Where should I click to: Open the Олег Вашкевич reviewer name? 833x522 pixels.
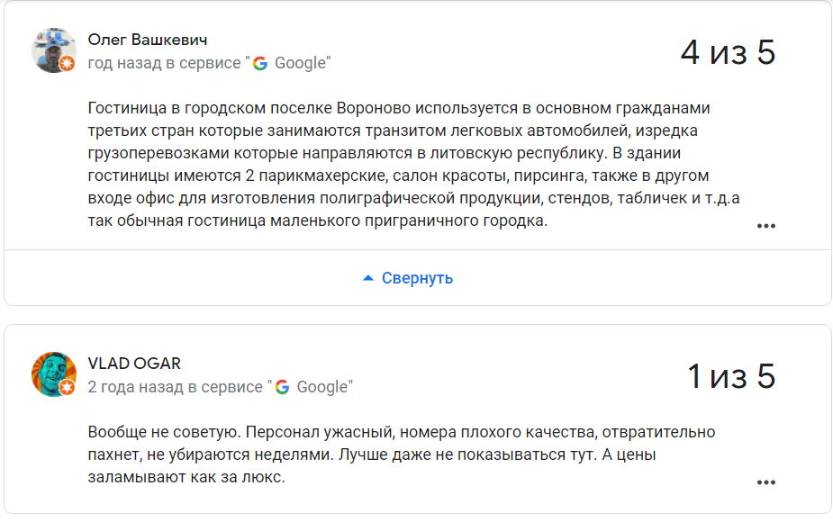[x=149, y=40]
